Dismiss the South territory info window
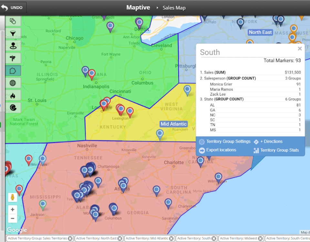This screenshot has height=242, width=310. pos(300,48)
